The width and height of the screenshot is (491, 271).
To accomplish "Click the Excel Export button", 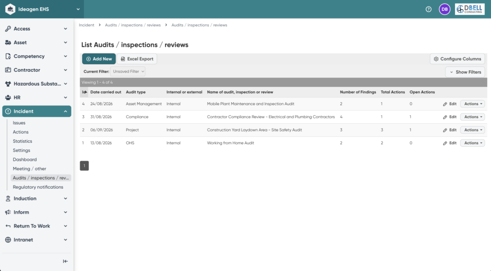I will click(137, 59).
